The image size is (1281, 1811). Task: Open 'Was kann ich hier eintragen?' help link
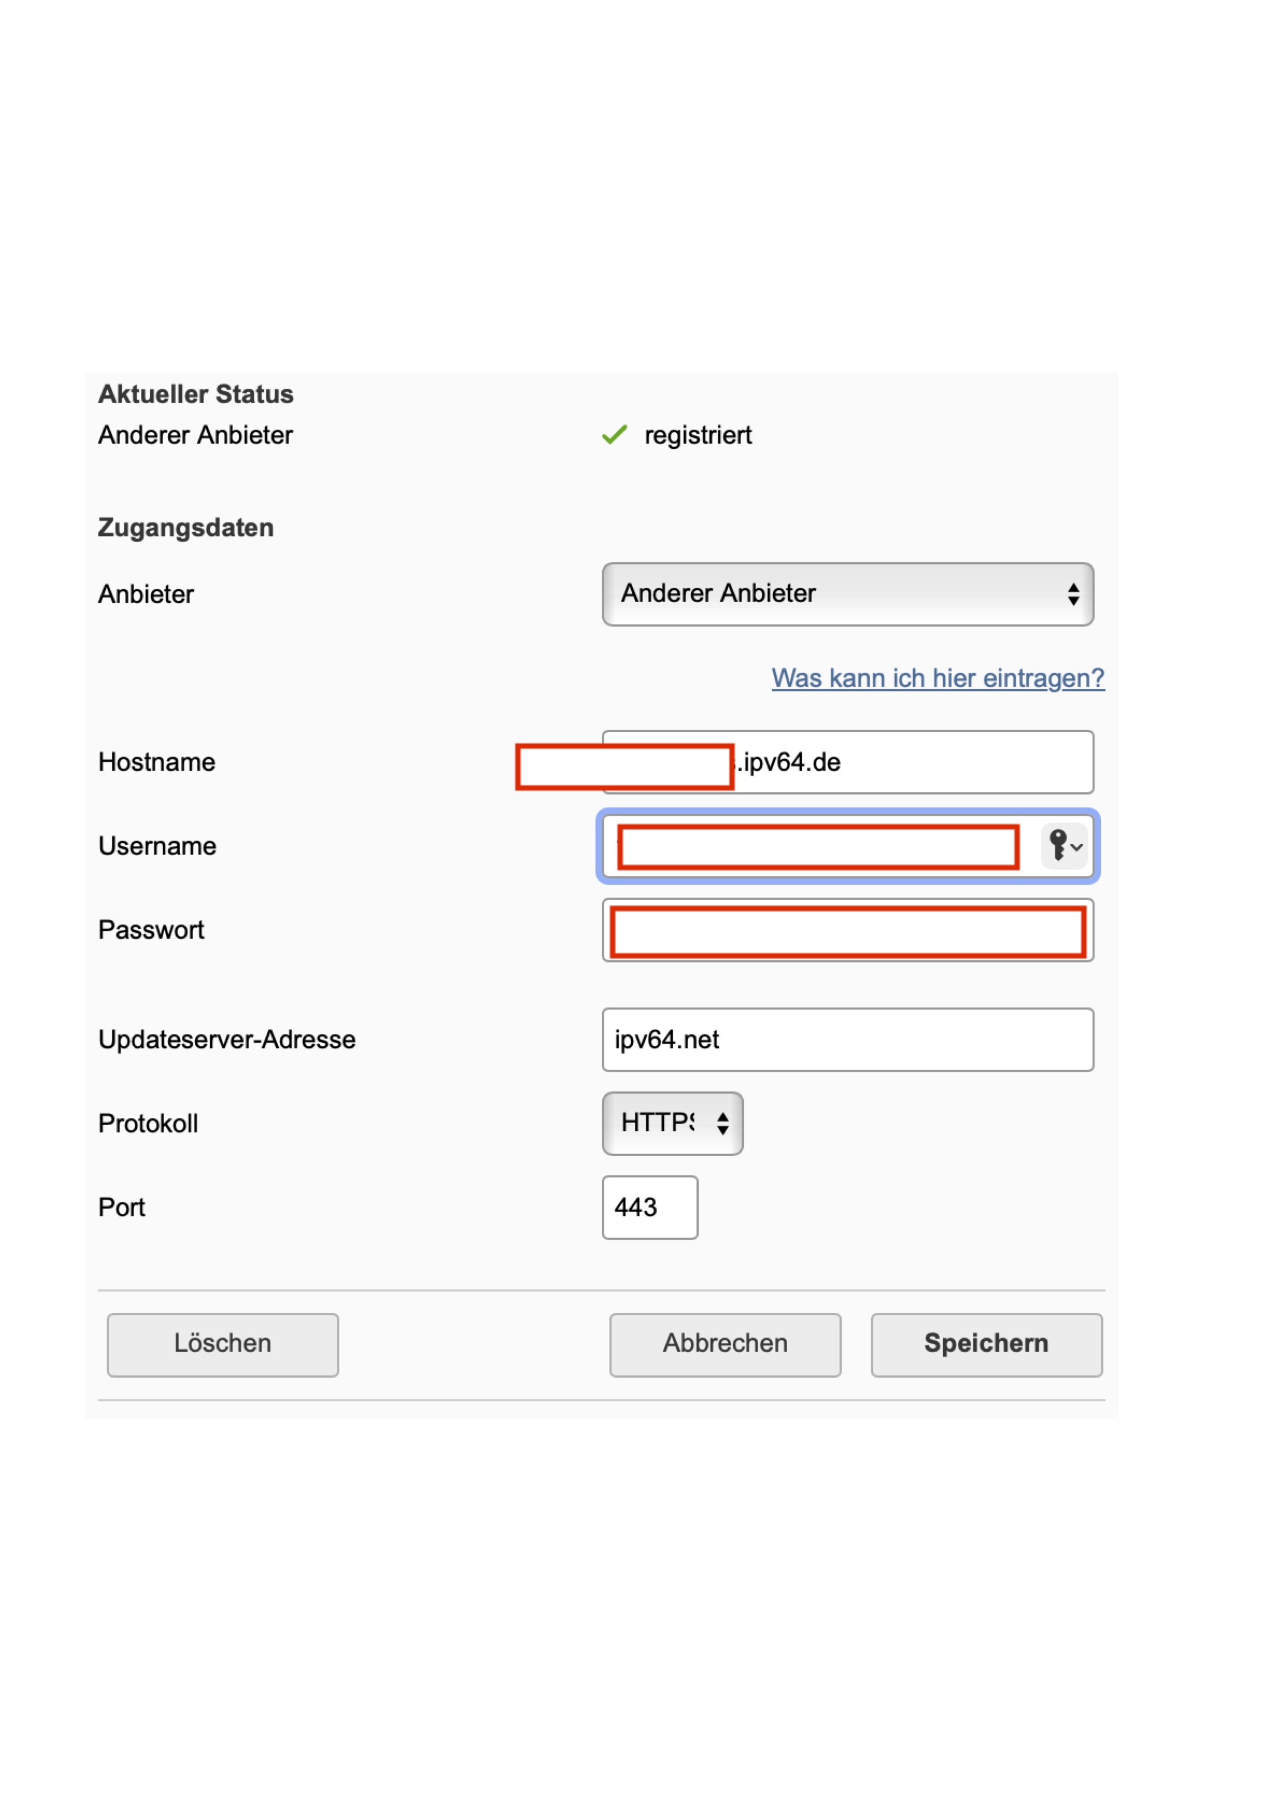point(937,678)
